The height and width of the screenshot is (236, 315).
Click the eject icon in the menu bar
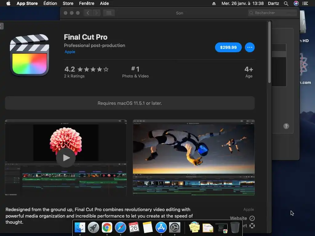tap(214, 3)
